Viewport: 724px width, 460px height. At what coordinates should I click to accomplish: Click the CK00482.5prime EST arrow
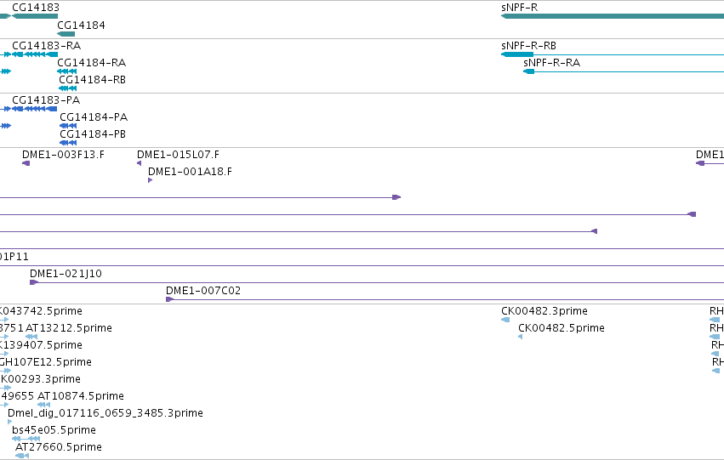point(521,337)
